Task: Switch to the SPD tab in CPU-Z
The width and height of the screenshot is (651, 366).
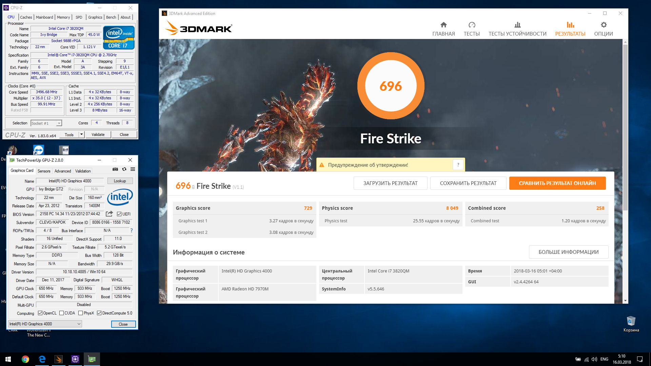Action: point(79,17)
